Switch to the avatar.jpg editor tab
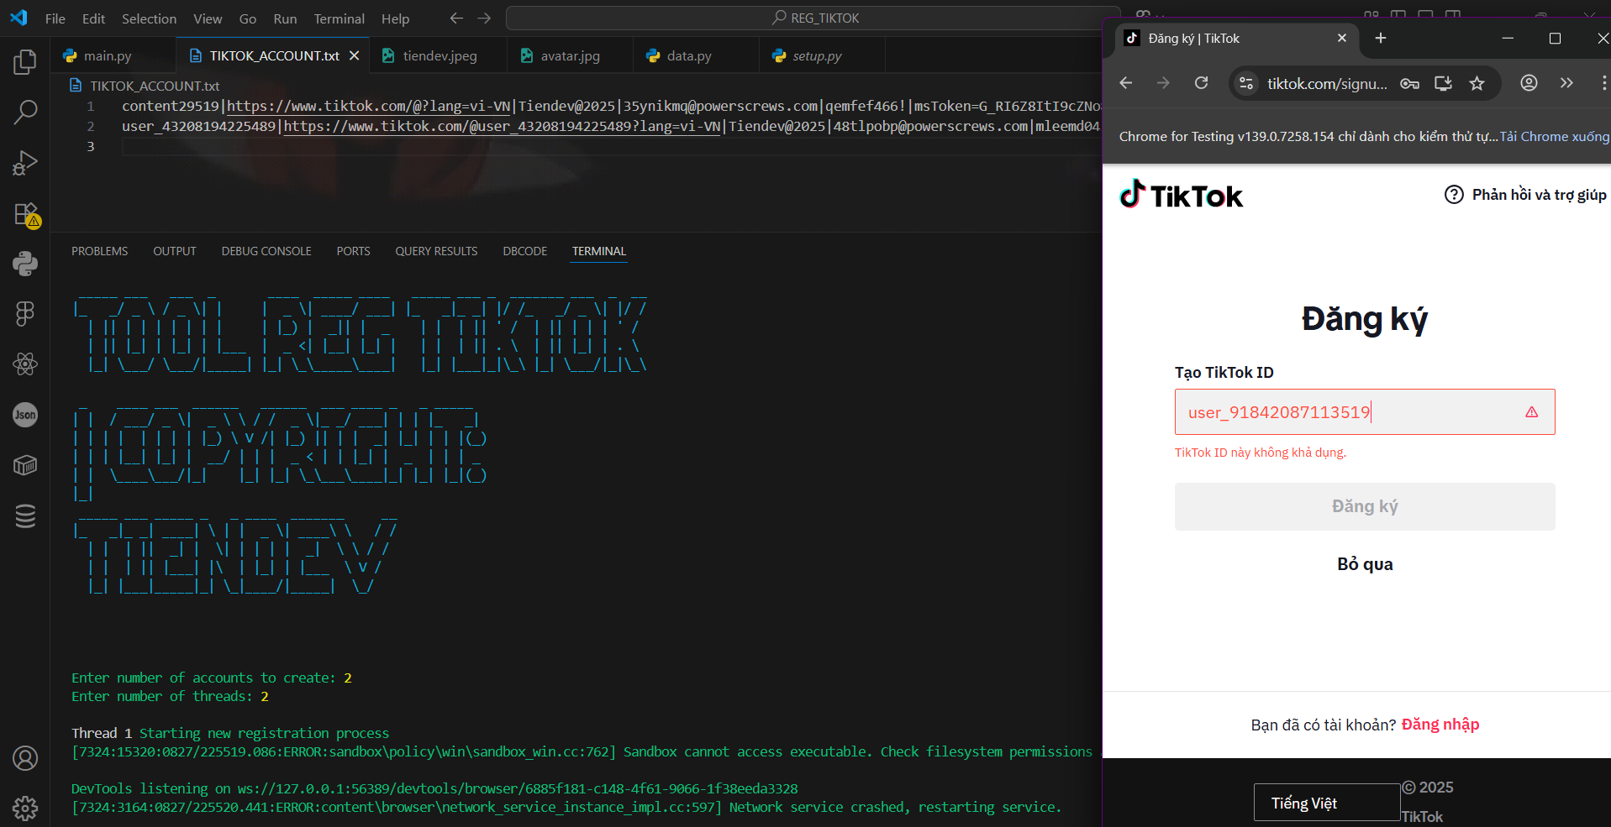 pos(570,55)
